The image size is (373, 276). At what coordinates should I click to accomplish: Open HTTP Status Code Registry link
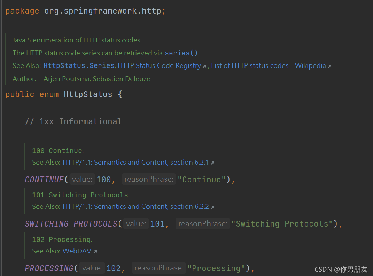[160, 66]
